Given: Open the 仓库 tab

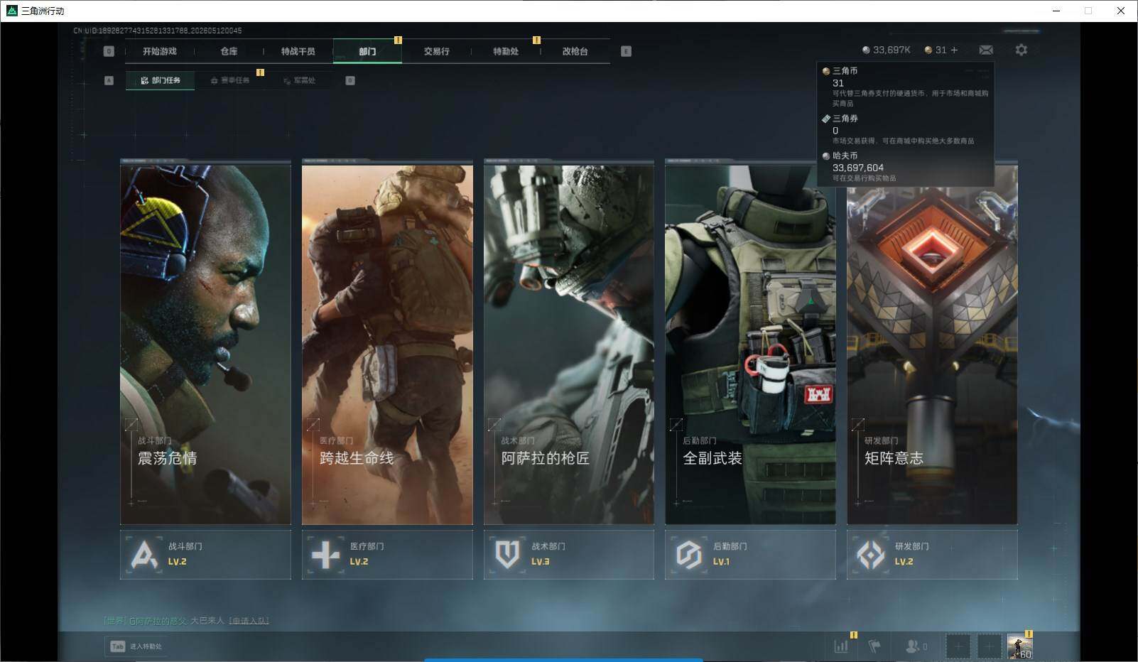Looking at the screenshot, I should 229,51.
